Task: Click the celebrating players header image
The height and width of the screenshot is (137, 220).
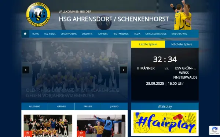Action: 181,15
